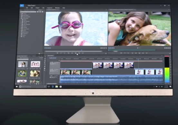Expand the Blur & Sharpen effects folder
This screenshot has width=178, height=125.
tap(21, 21)
